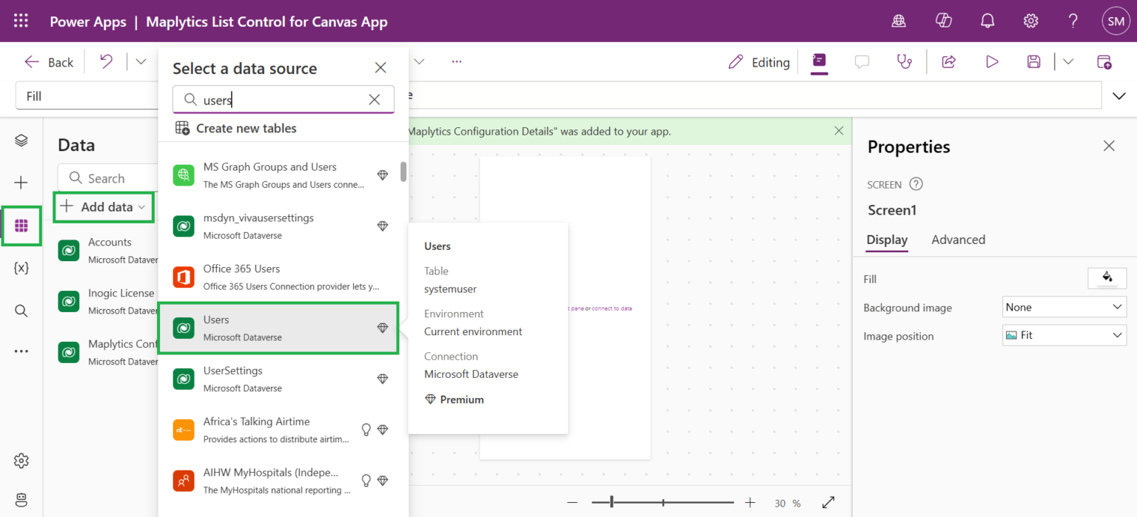Run the App checker stethoscope icon
Image resolution: width=1137 pixels, height=517 pixels.
click(x=905, y=61)
